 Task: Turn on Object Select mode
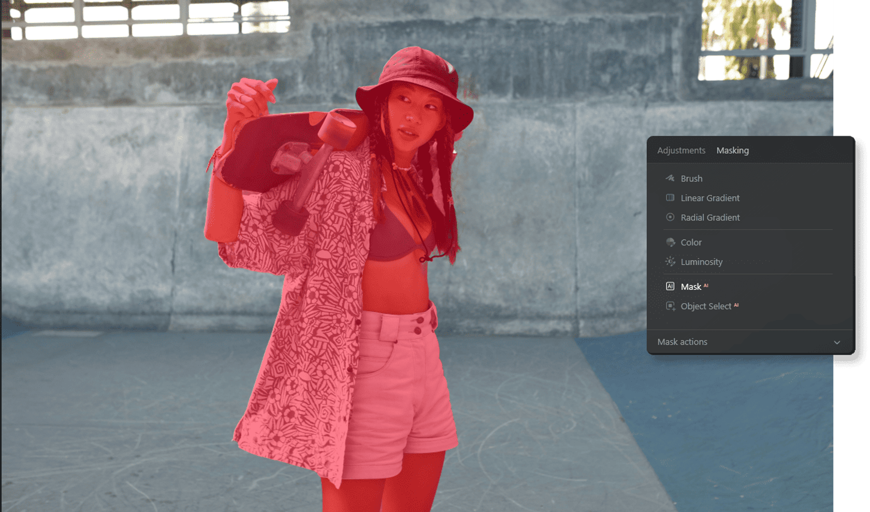tap(707, 306)
